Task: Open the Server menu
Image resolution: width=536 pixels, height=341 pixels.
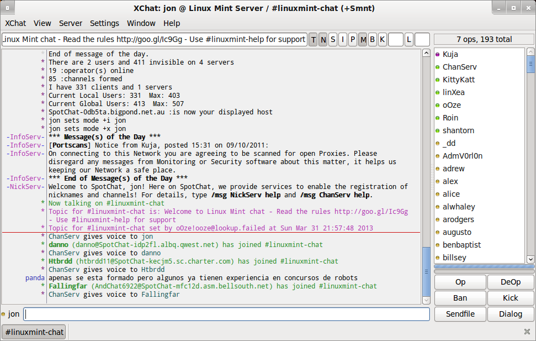Action: (x=71, y=23)
